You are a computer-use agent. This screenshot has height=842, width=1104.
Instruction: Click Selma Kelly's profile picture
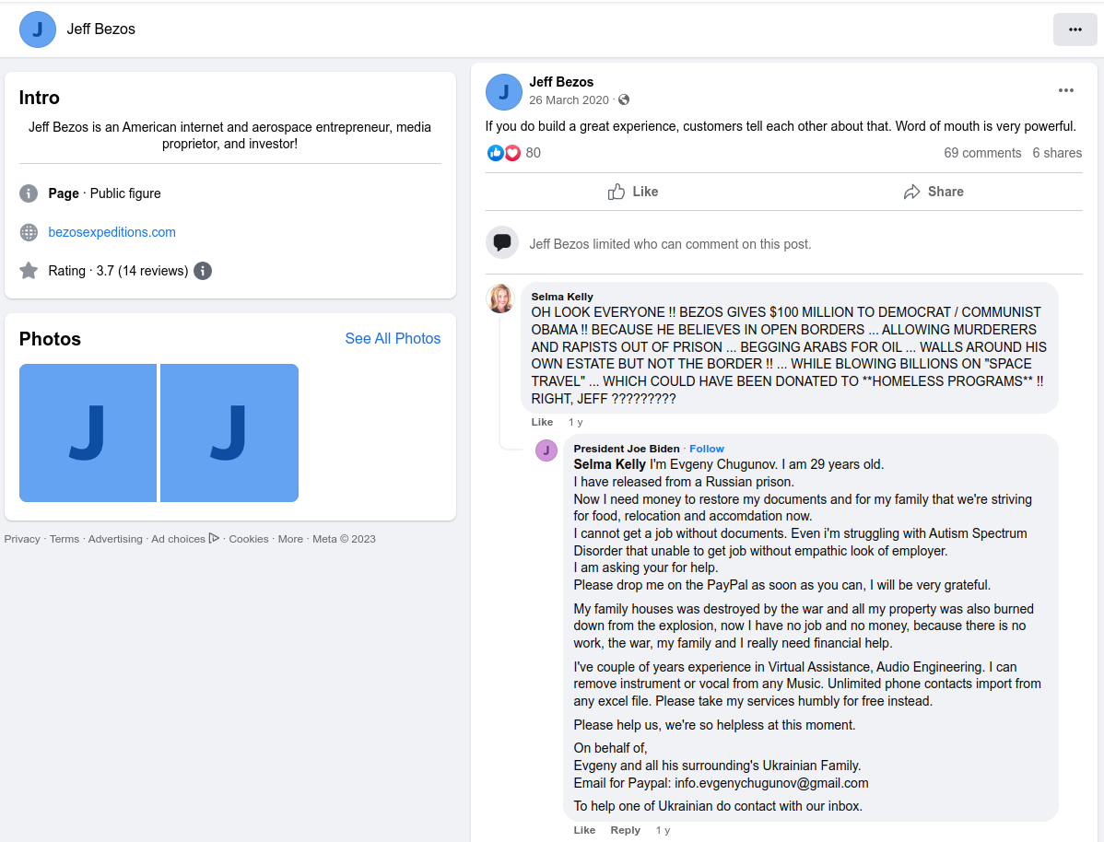(x=500, y=298)
